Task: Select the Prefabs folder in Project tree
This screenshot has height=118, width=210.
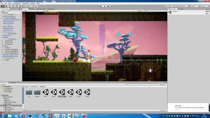Action: [9, 104]
